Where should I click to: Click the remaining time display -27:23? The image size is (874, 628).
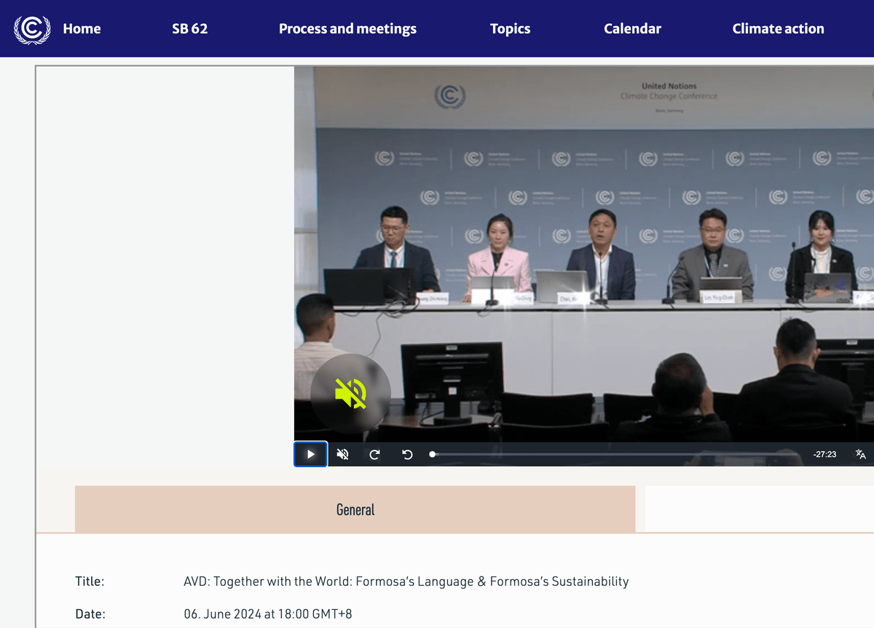tap(824, 454)
